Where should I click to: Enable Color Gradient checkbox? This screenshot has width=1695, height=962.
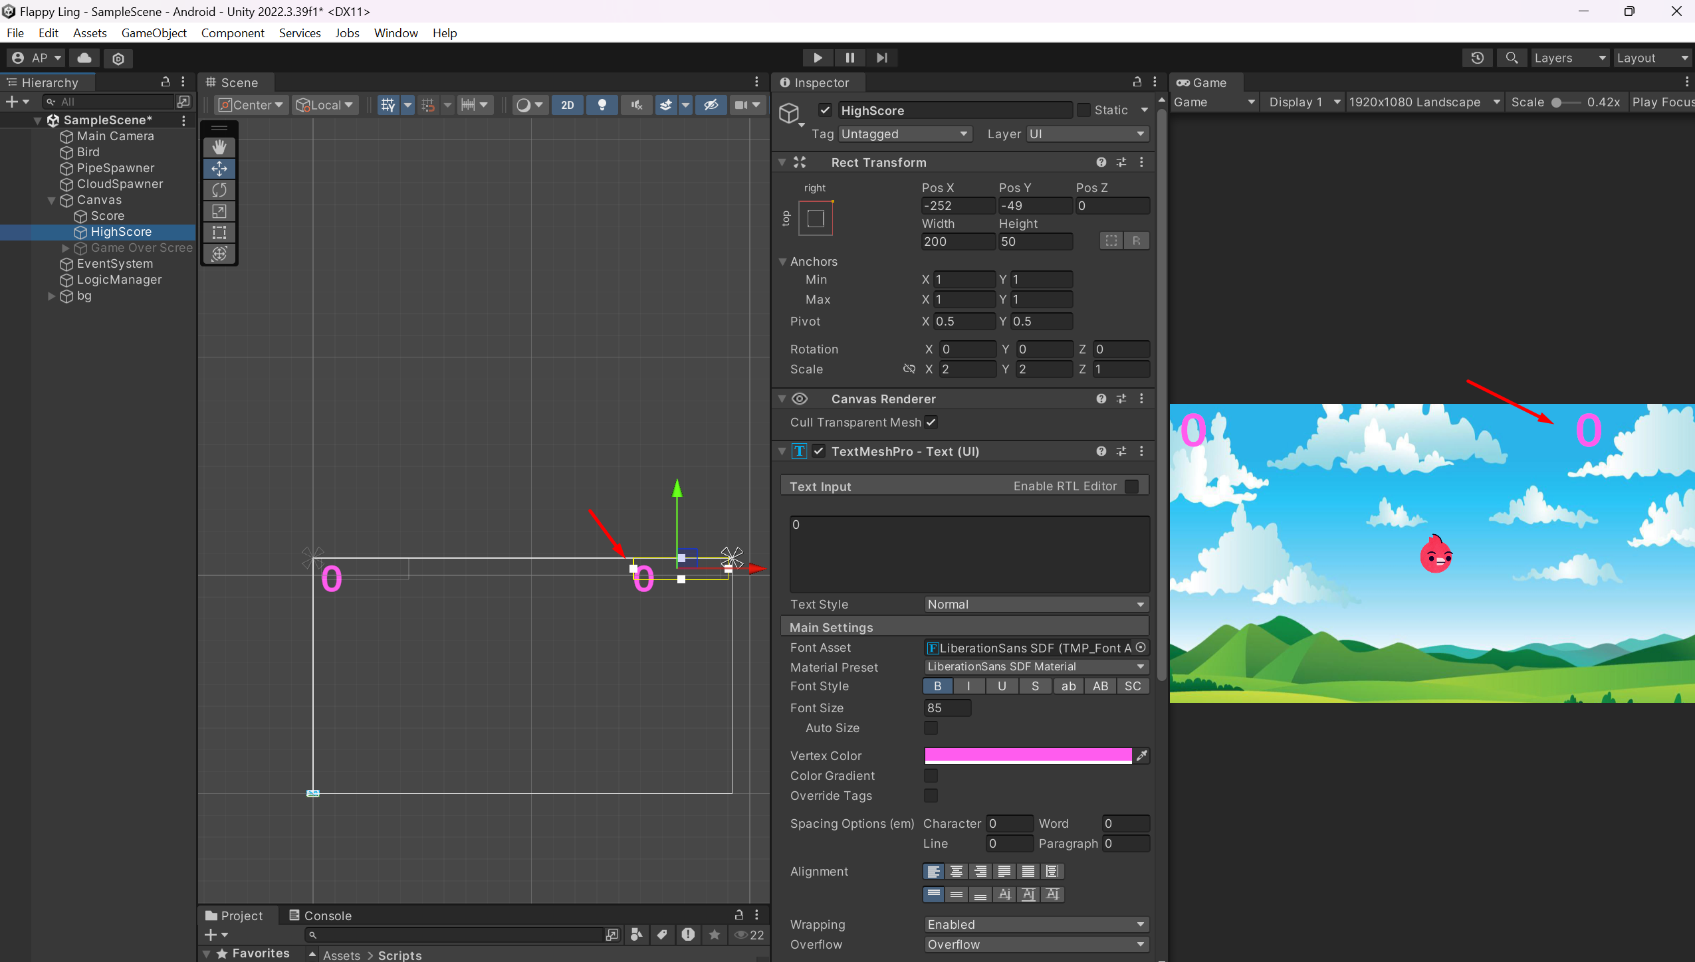[931, 776]
